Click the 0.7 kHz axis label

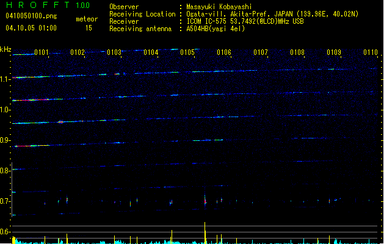coord(5,201)
